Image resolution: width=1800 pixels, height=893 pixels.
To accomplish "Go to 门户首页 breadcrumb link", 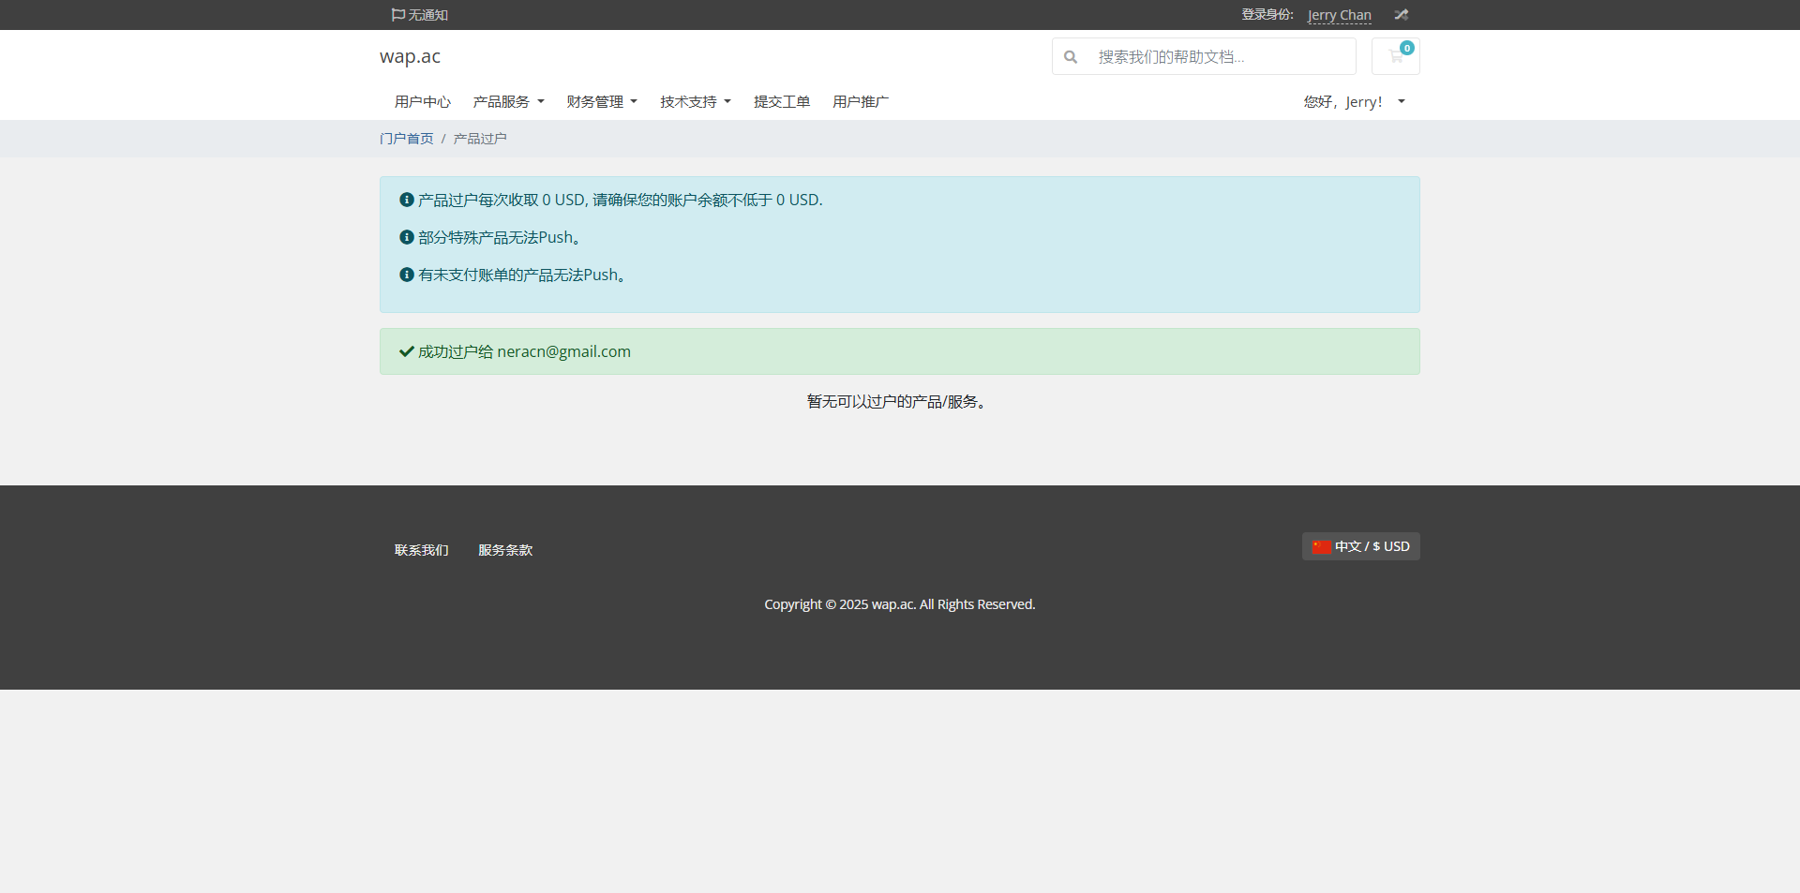I will [x=407, y=139].
